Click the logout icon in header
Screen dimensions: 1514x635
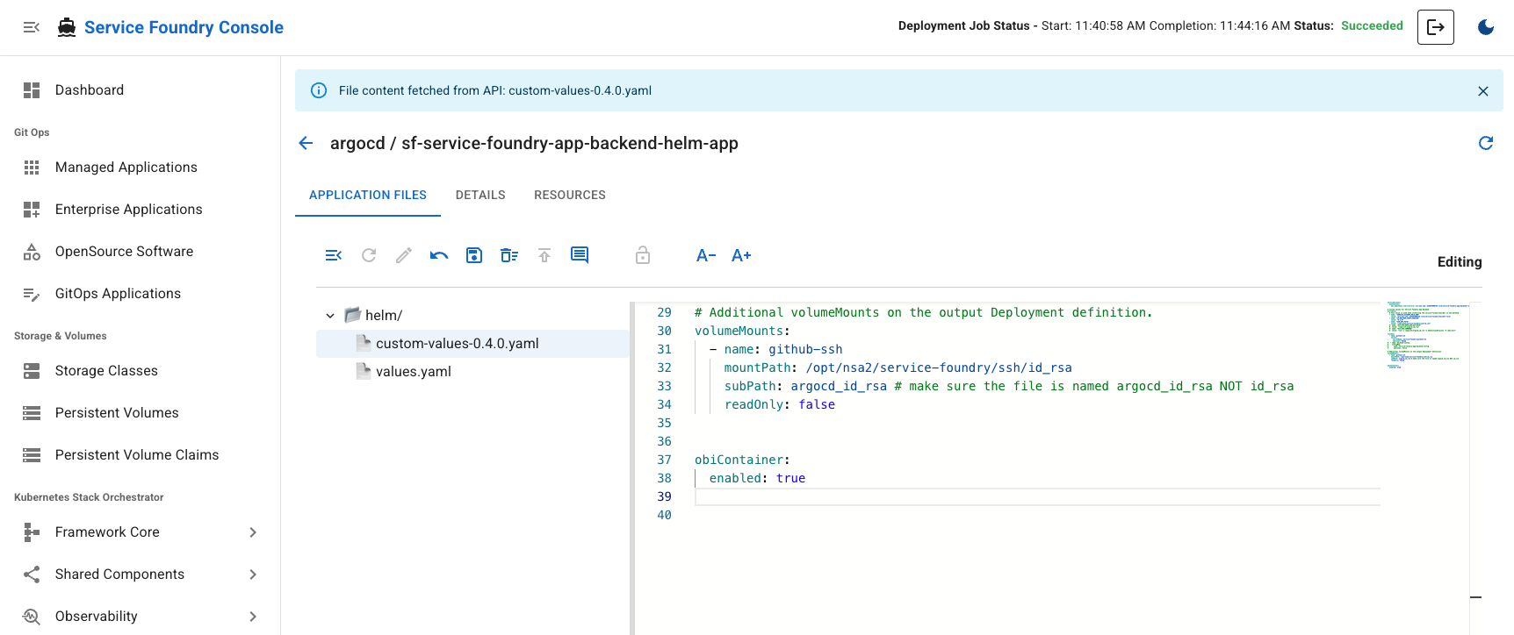[x=1436, y=27]
